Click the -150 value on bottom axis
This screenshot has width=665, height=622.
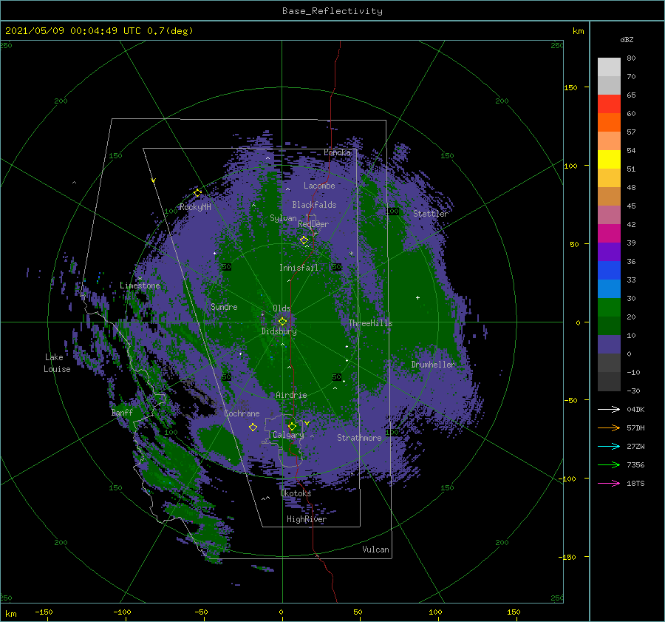[44, 612]
